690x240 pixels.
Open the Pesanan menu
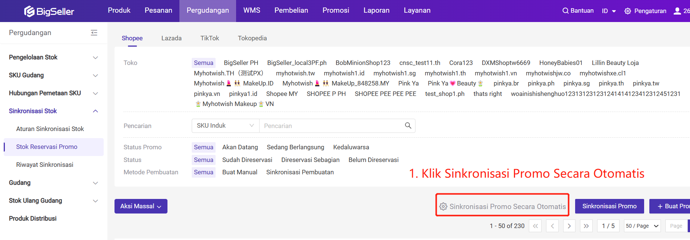[159, 10]
